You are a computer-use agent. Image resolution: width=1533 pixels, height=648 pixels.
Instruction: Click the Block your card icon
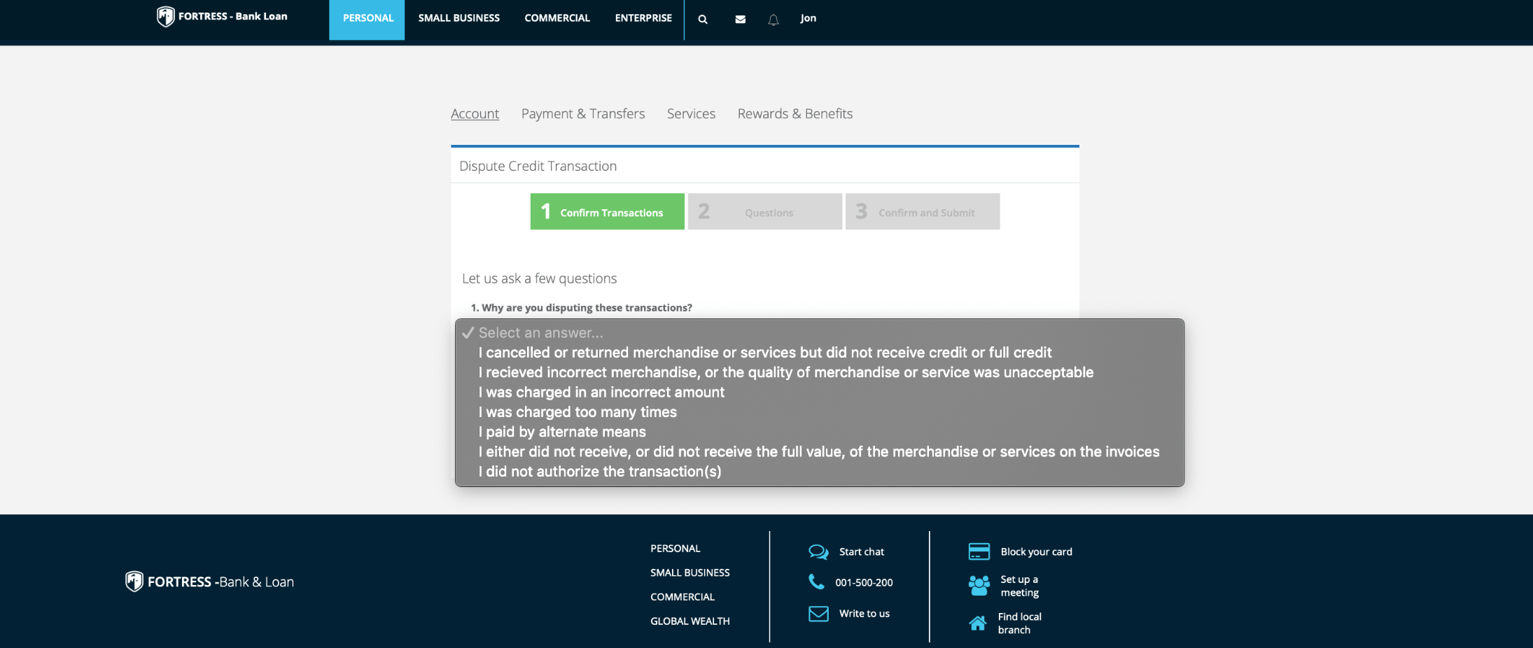[x=979, y=551]
